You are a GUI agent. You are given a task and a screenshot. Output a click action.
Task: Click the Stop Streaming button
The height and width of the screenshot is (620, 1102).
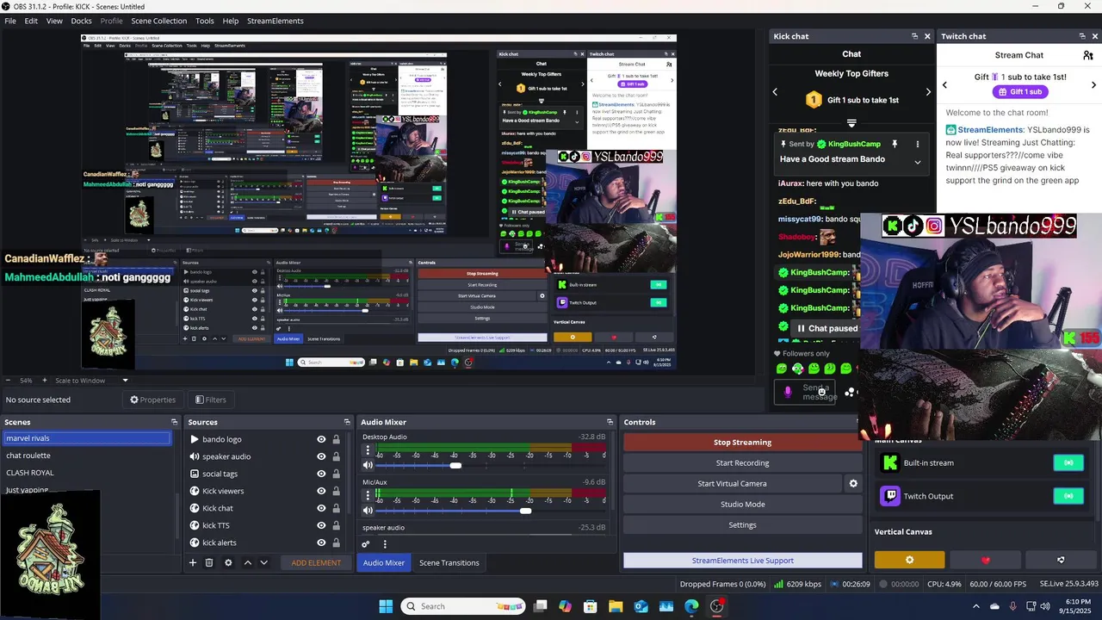coord(742,442)
